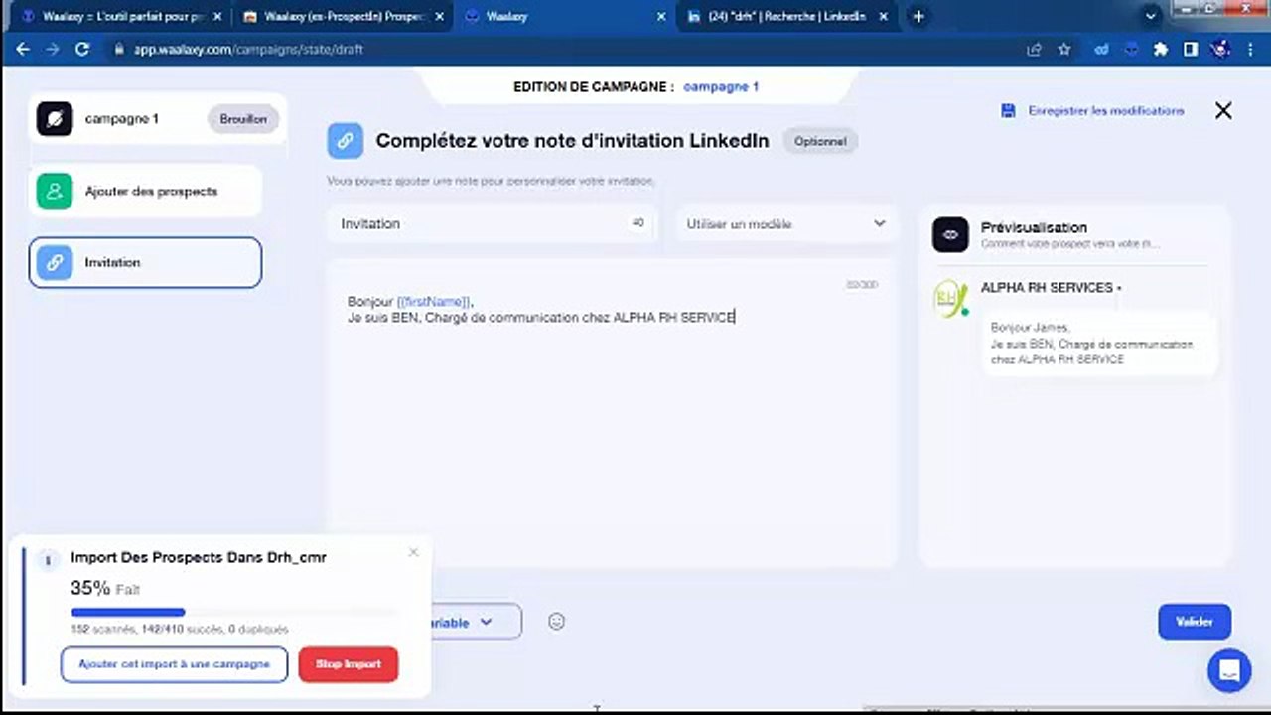The height and width of the screenshot is (715, 1271).
Task: Close the active Waalaxy tab
Action: click(x=661, y=17)
